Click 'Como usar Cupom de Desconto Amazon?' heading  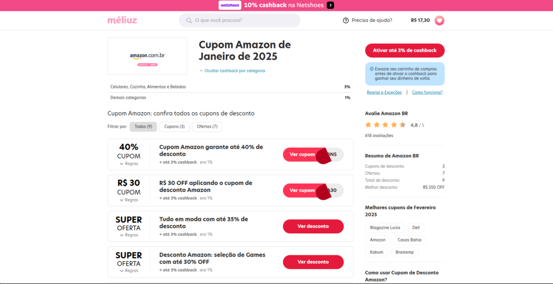(x=402, y=276)
